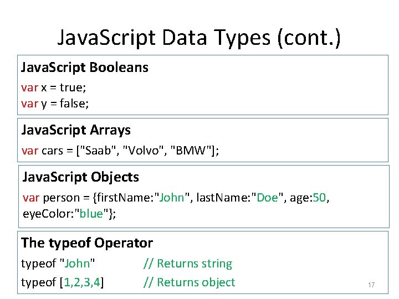Click the "// Returns object" comment

190,282
